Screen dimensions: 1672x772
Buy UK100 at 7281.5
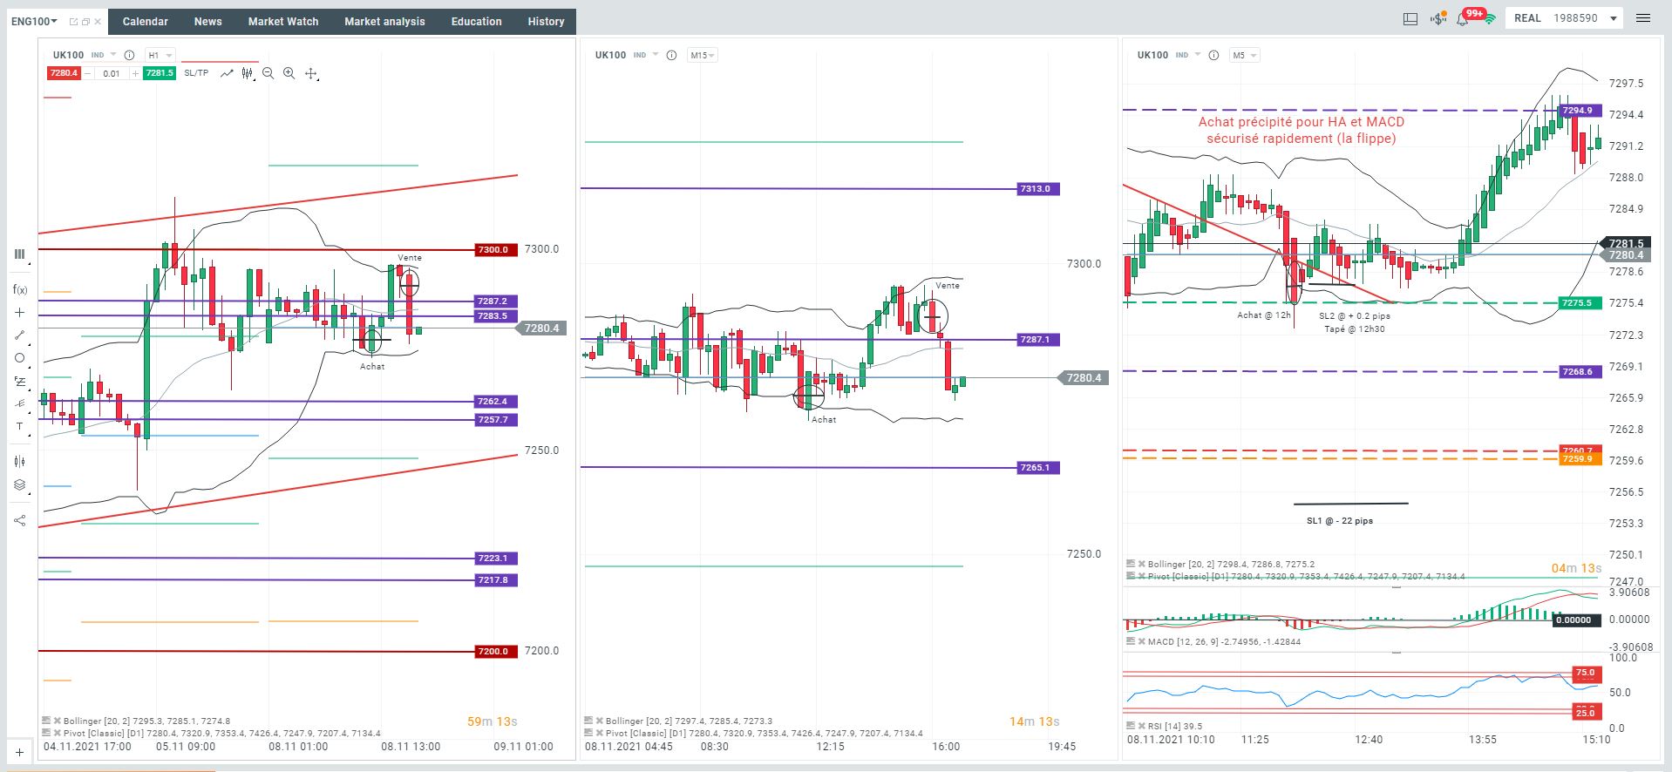click(160, 73)
